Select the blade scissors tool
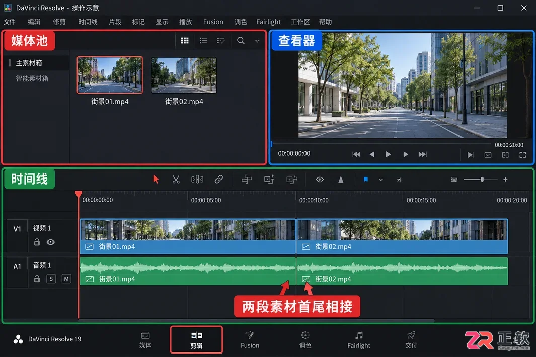 tap(176, 180)
